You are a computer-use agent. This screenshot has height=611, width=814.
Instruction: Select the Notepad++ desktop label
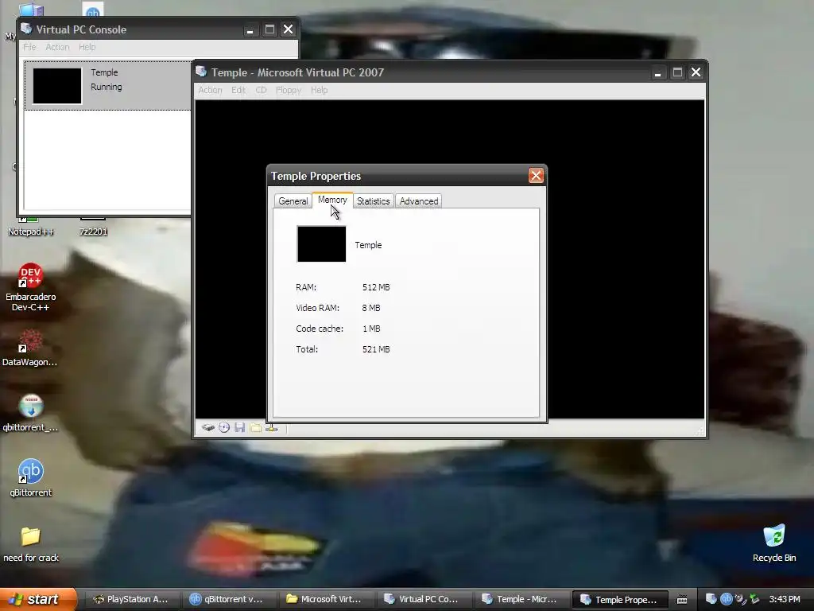(31, 232)
